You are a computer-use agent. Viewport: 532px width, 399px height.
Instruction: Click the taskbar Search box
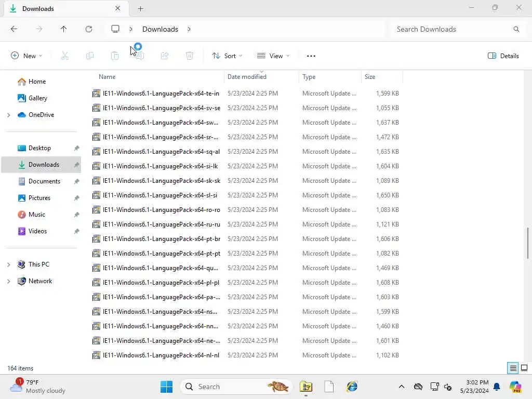[236, 387]
